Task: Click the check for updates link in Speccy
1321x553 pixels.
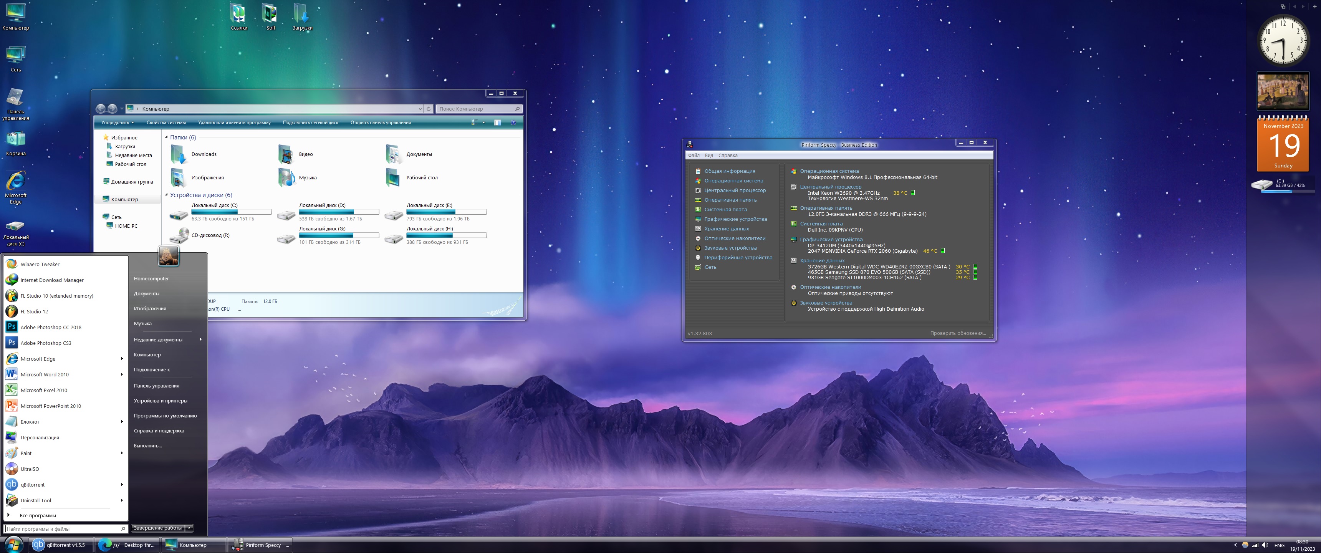Action: click(957, 333)
